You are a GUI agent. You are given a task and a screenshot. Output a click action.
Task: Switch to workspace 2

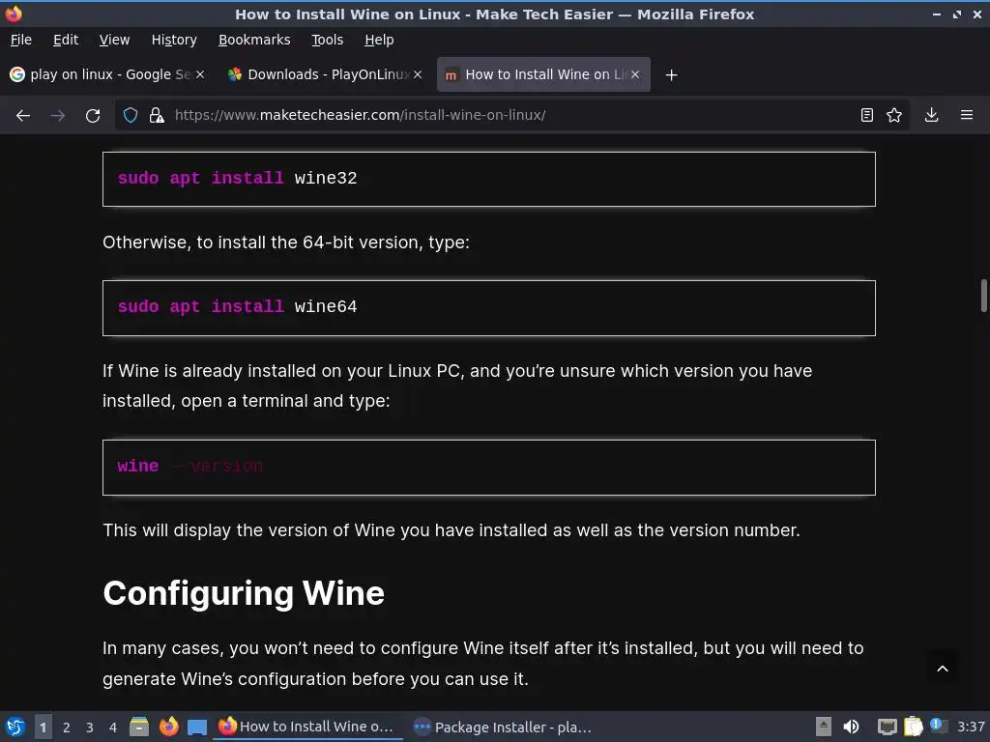67,728
